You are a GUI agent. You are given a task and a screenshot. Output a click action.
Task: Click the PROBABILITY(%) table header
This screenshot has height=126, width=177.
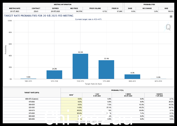(117, 90)
